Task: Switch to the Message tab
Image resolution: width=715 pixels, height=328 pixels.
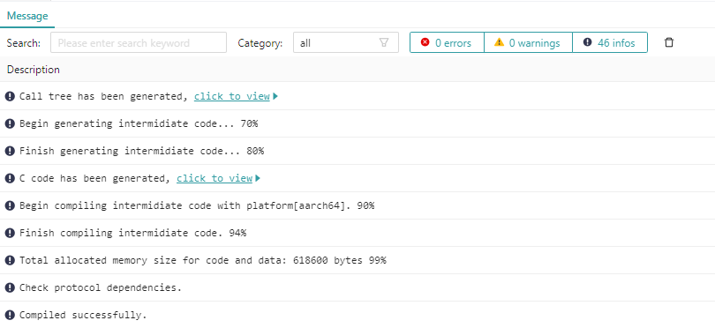Action: click(27, 16)
